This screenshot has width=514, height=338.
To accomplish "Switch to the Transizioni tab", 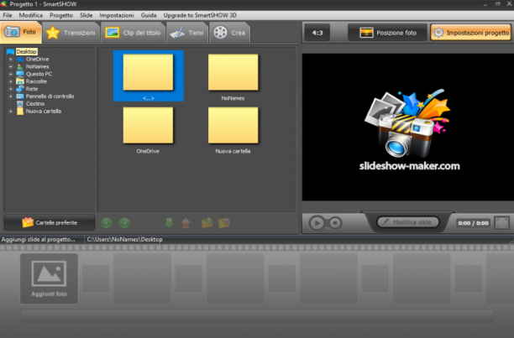I will click(x=71, y=33).
